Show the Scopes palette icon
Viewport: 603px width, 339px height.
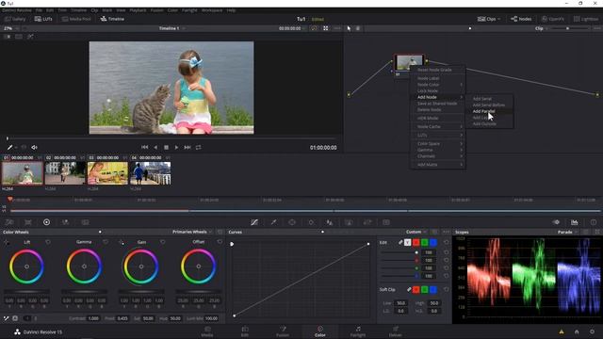575,222
